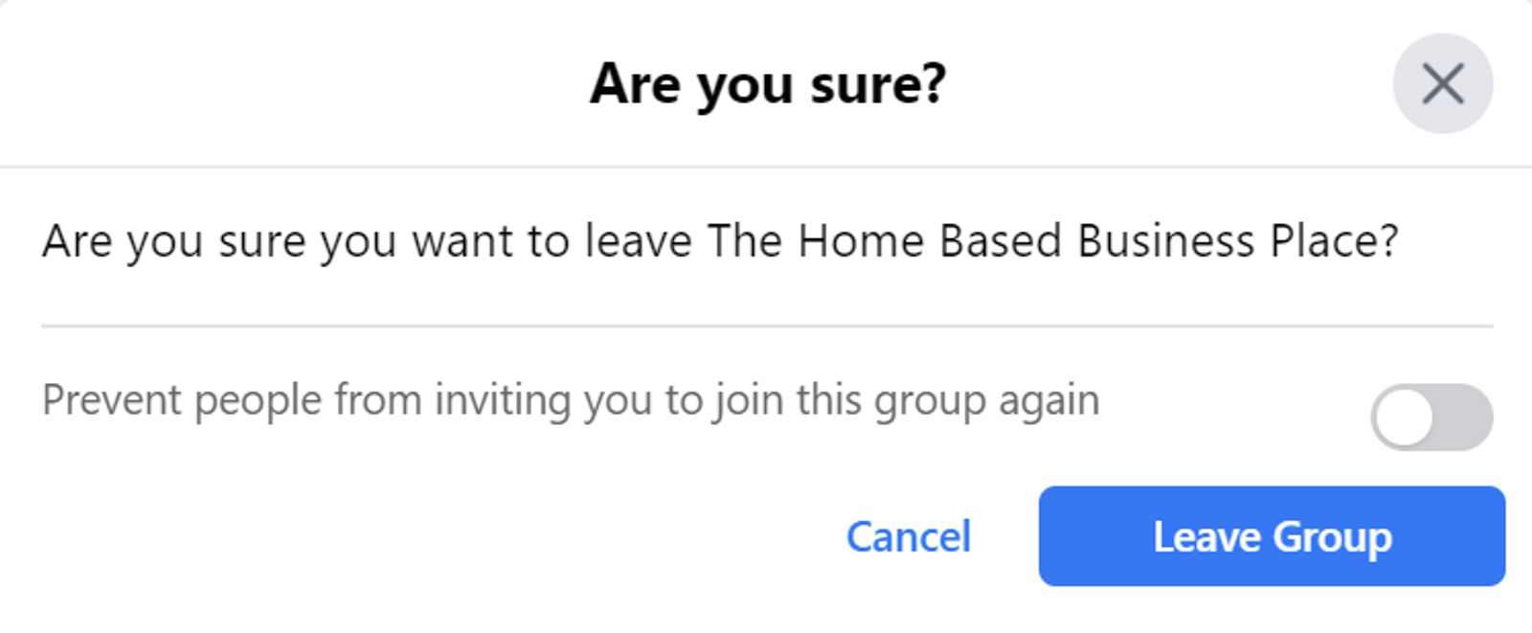Click the Leave Group button
This screenshot has width=1532, height=633.
[1272, 536]
